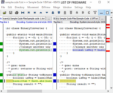Image resolution: width=113 pixels, height=93 pixels.
Task: Go to next conflict icon
Action: (59, 13)
